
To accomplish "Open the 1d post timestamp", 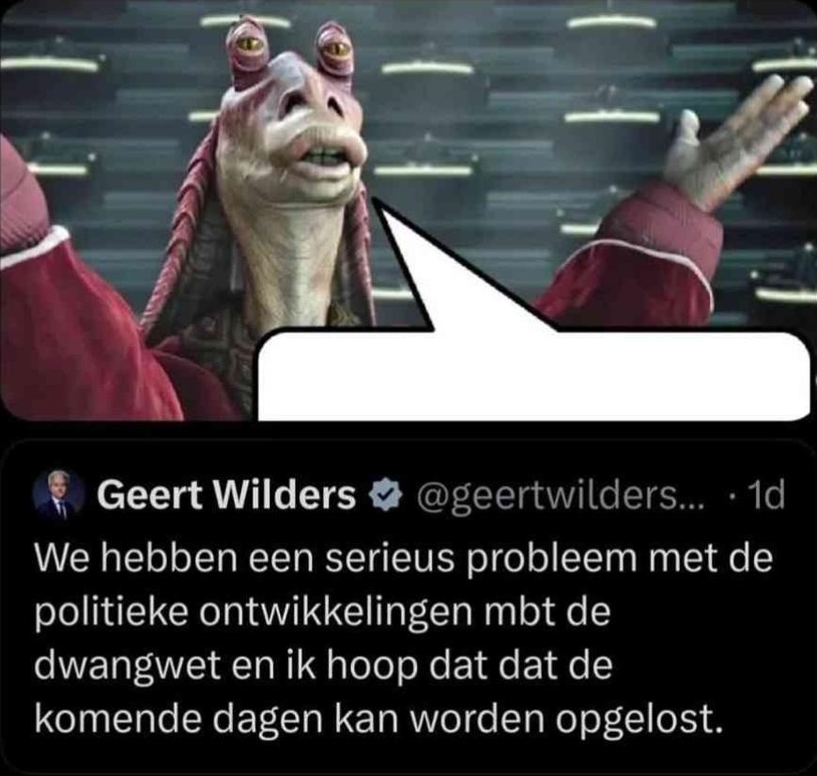I will [765, 496].
